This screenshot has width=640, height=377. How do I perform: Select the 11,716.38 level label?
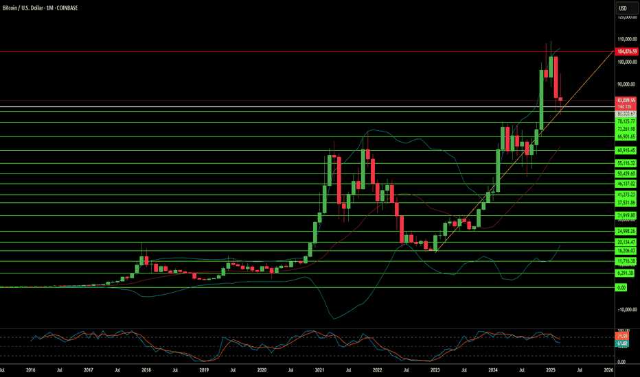tap(626, 261)
